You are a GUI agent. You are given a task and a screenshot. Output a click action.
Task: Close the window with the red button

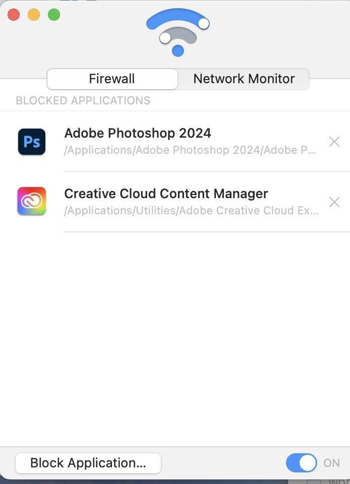click(14, 15)
